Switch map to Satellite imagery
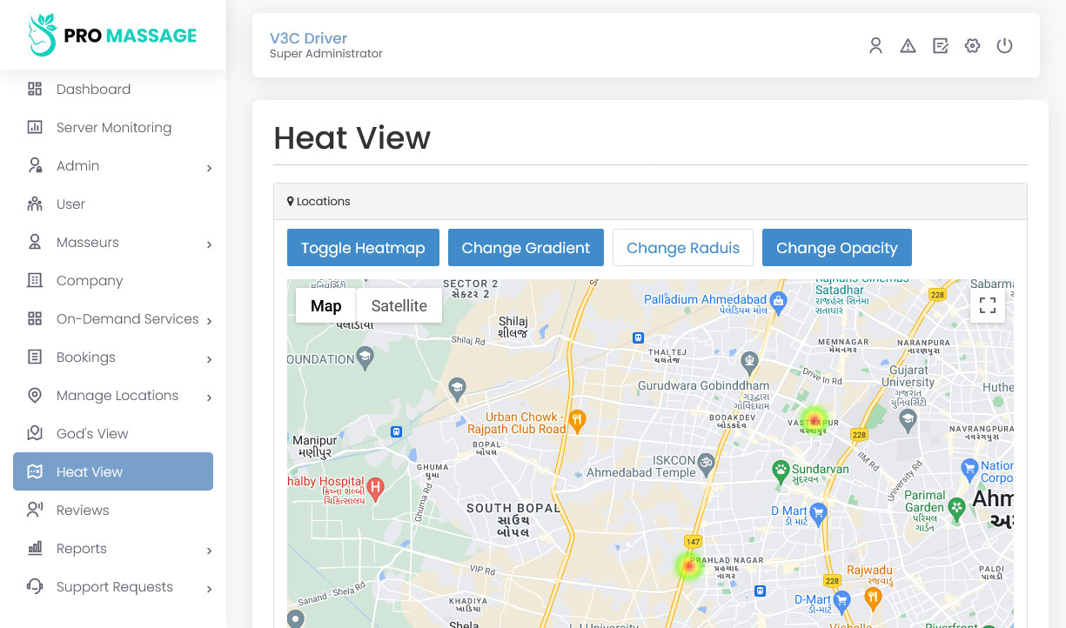Screen dimensions: 1066x628 coord(399,305)
